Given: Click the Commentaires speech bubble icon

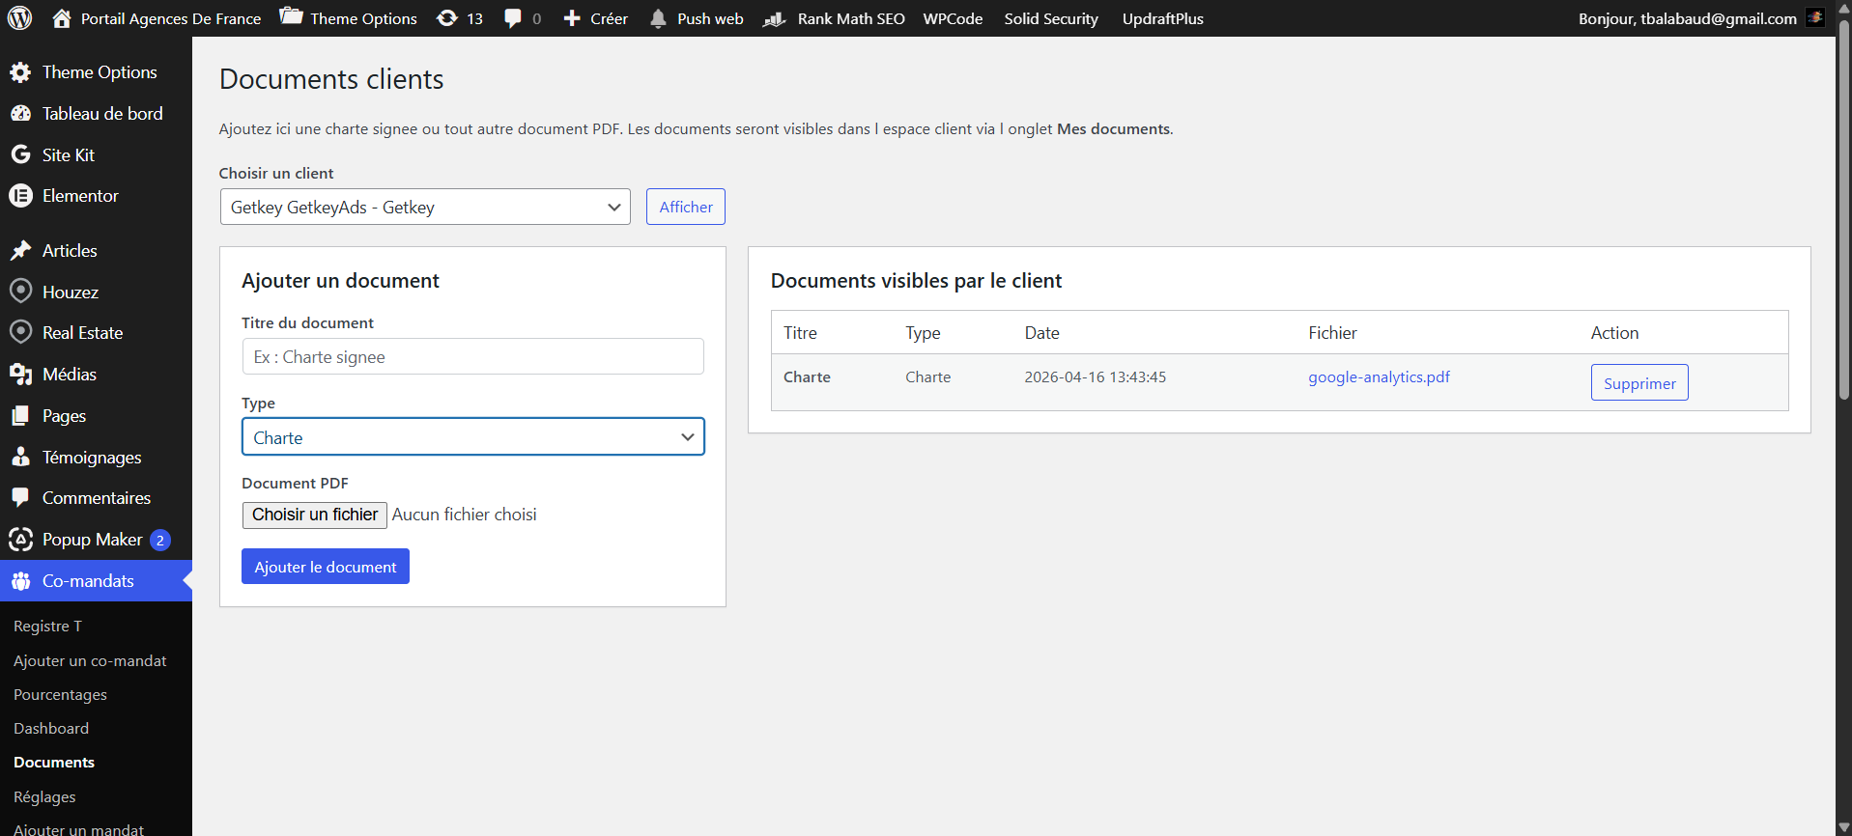Looking at the screenshot, I should coord(20,498).
